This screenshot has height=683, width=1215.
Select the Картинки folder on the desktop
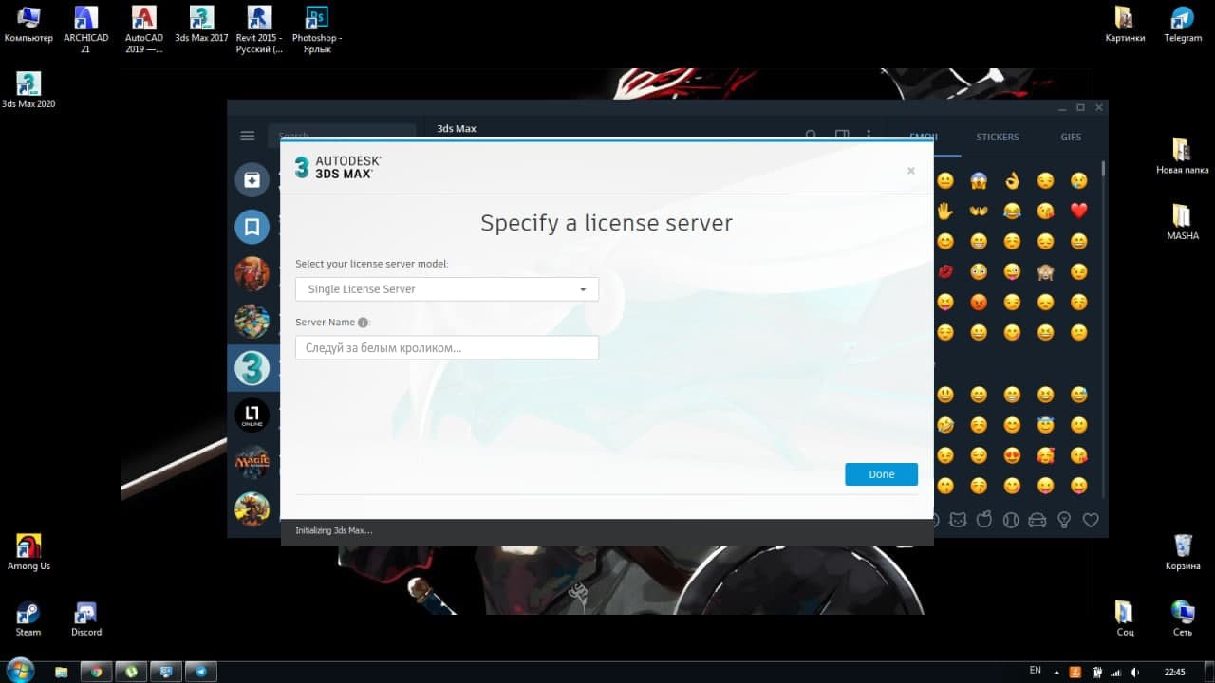tap(1125, 25)
